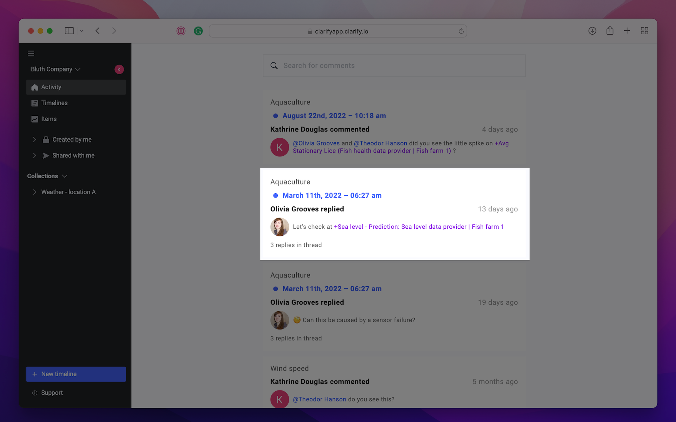Expand Weather - location A collection

[35, 192]
